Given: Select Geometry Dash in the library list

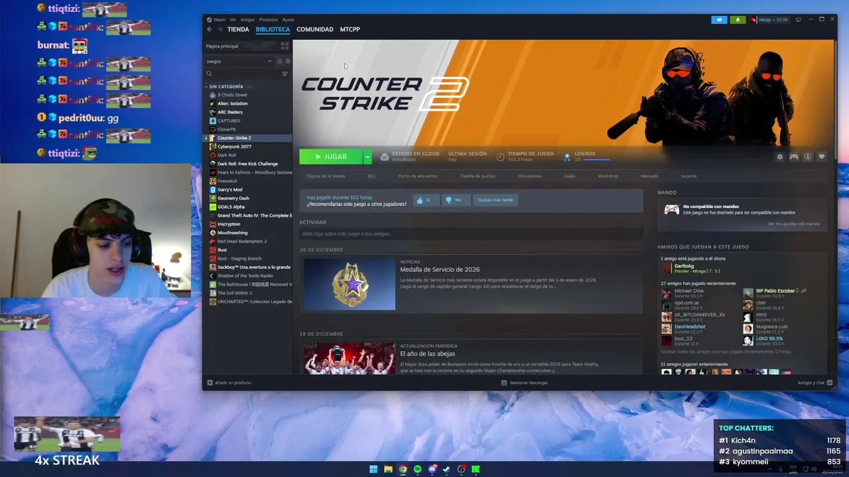Looking at the screenshot, I should click(x=233, y=198).
